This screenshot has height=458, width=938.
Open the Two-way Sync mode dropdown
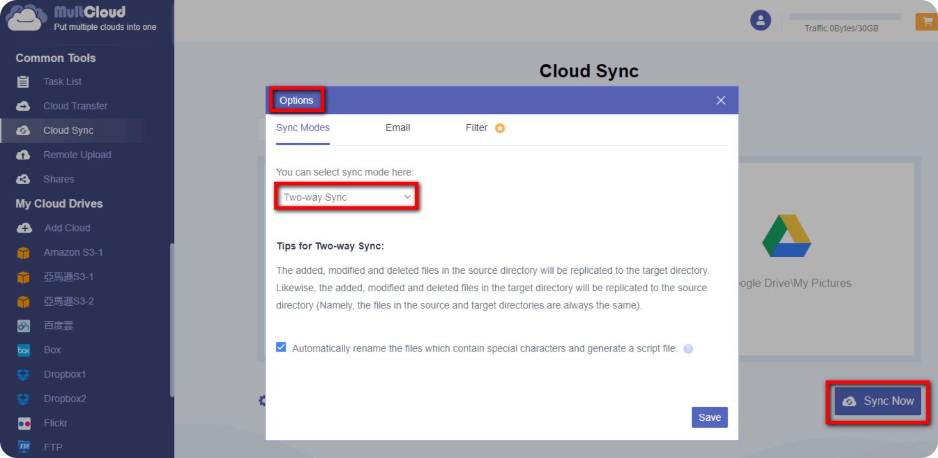tap(347, 197)
